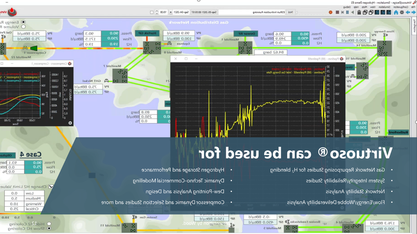Edit the Harlek GP Press value 90.0

point(110,33)
